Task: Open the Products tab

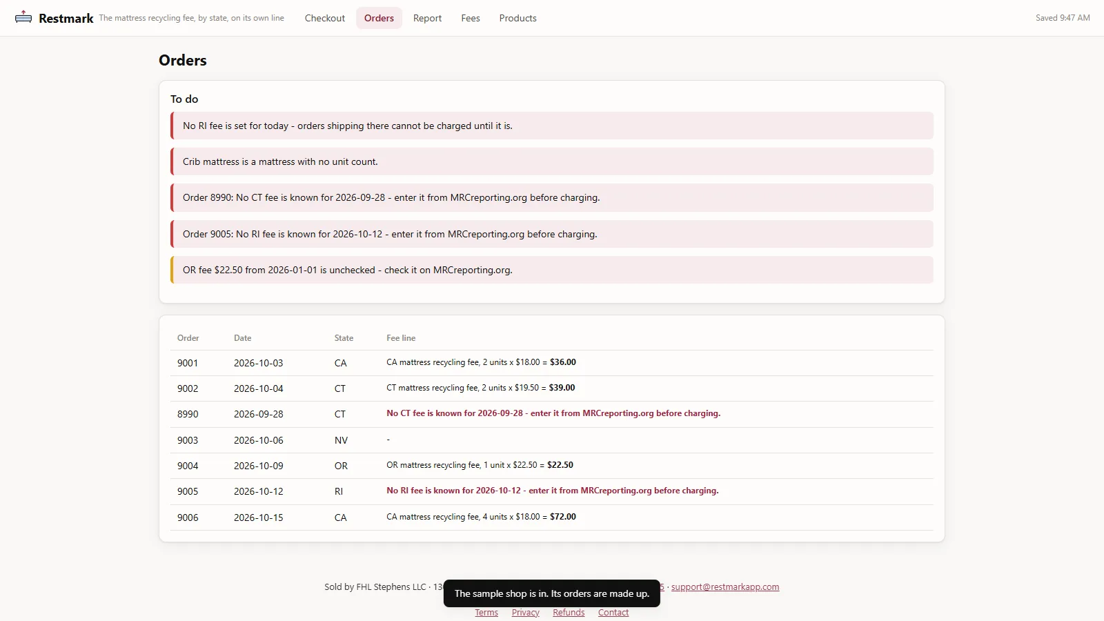Action: (x=517, y=18)
